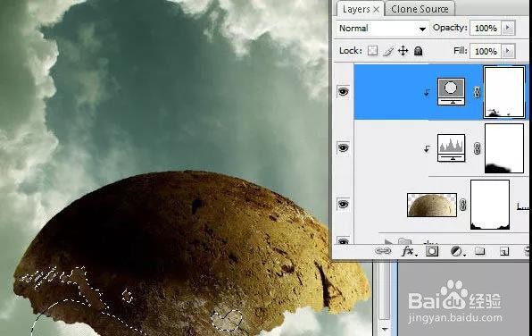Image resolution: width=532 pixels, height=336 pixels.
Task: Select the dome layer's mask thumbnail
Action: pos(490,205)
